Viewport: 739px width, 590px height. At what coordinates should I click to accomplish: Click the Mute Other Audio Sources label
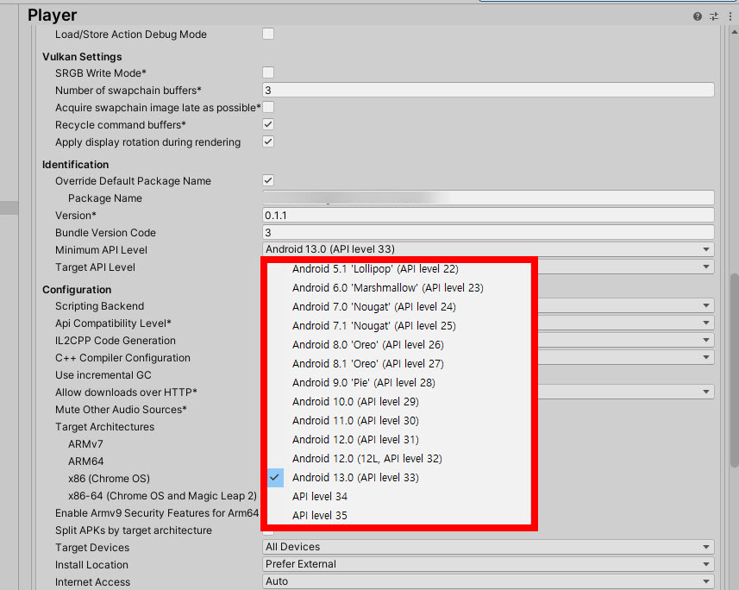click(x=121, y=410)
